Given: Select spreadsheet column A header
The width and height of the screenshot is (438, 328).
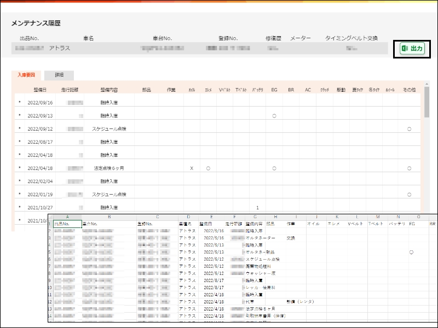Looking at the screenshot, I should click(66, 218).
